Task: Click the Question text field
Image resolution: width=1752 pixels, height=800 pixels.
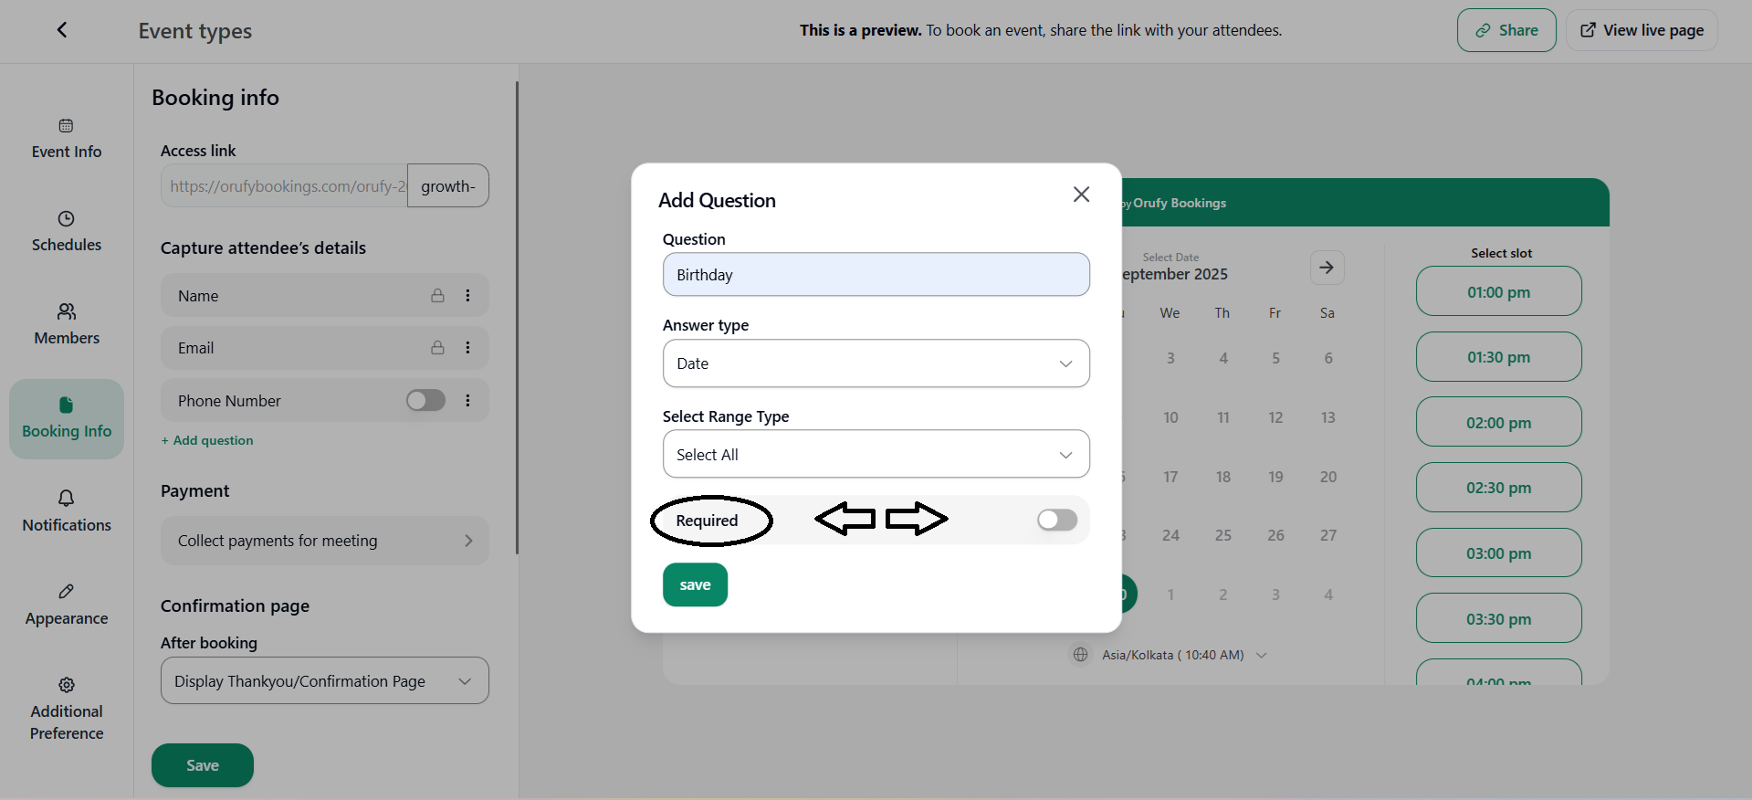Action: tap(876, 275)
